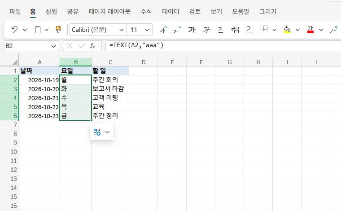Click the Quick Analysis icon below selection
Viewport: 341px width, 211px height.
click(97, 132)
